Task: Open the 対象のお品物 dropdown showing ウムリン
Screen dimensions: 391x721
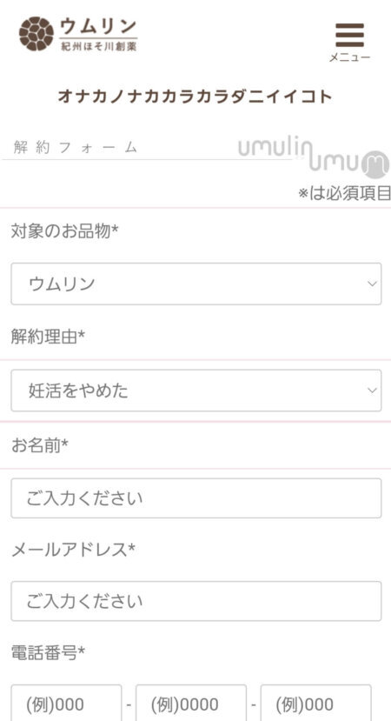Action: pos(196,284)
